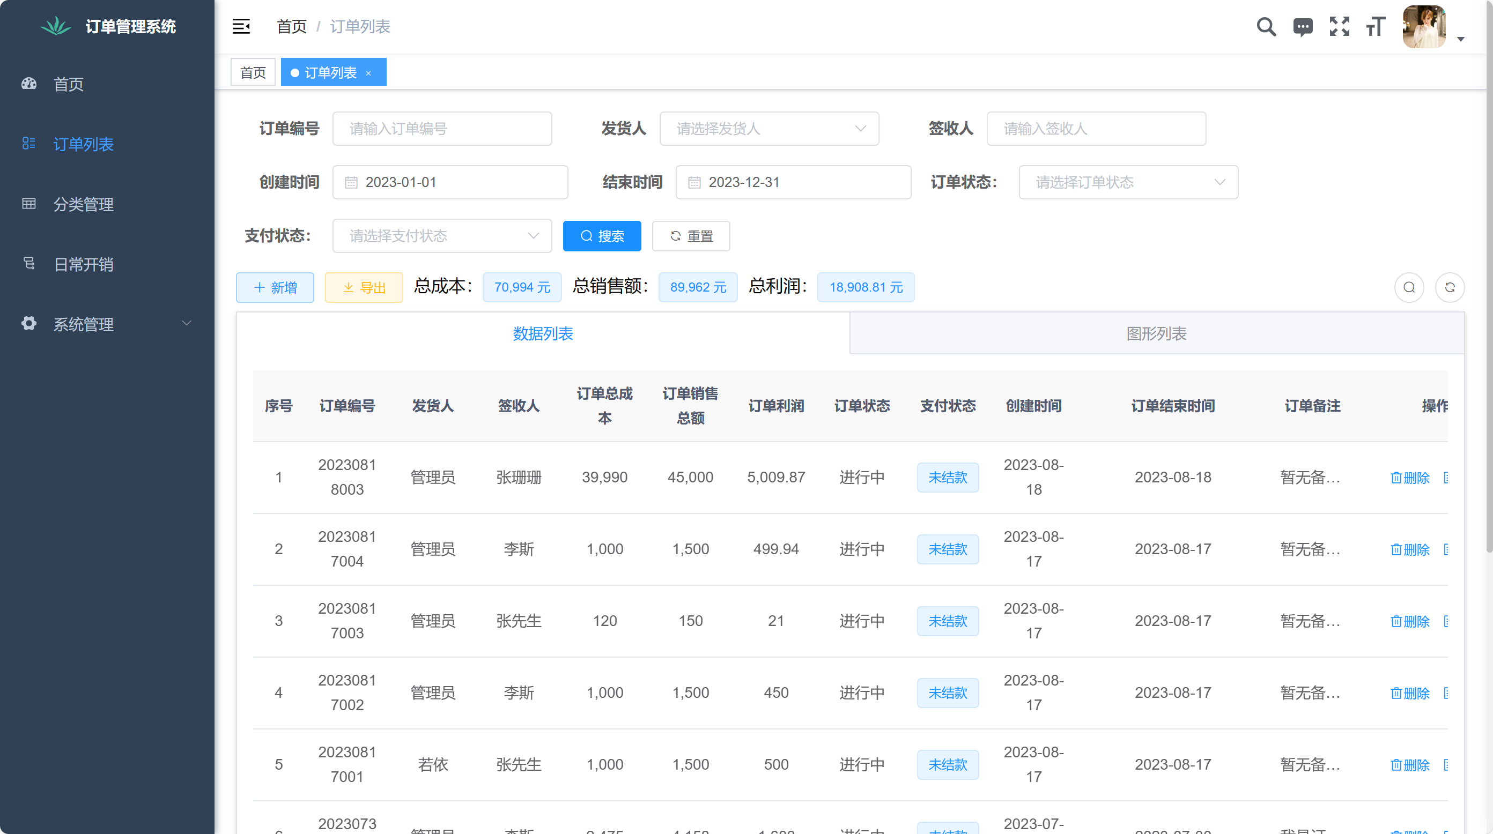
Task: Click the 总销售额 89,962 元 tag
Action: click(x=698, y=288)
